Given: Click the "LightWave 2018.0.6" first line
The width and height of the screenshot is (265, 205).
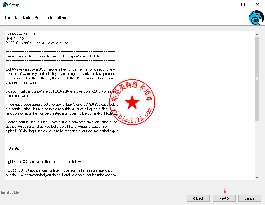Looking at the screenshot, I should click(x=21, y=34).
